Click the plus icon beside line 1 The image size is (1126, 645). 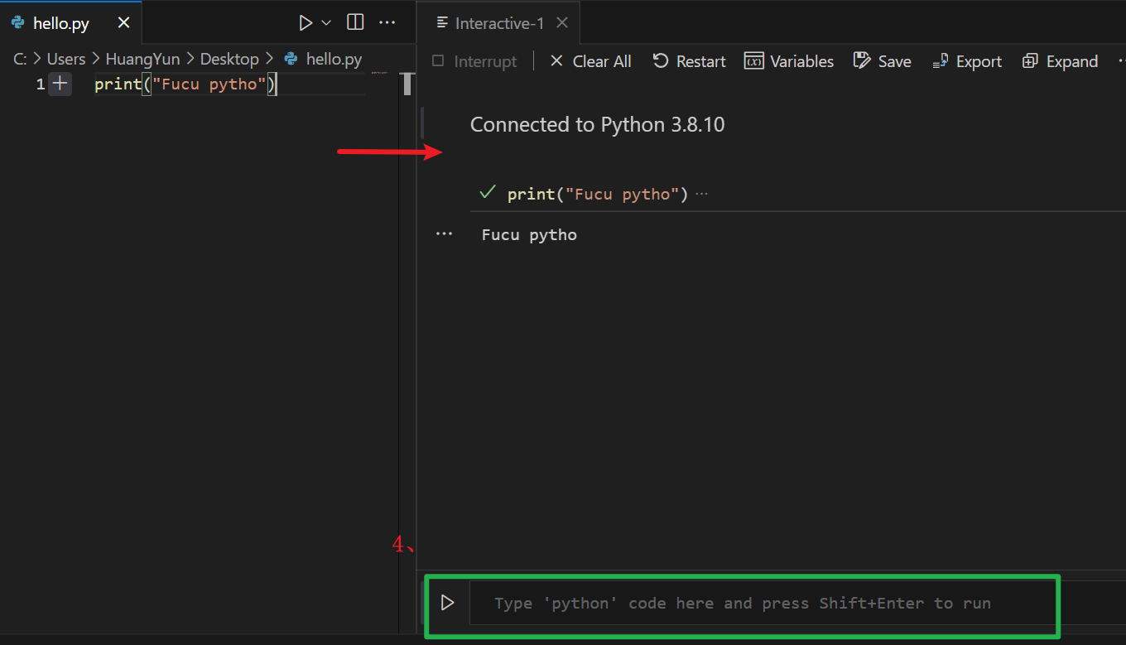60,84
